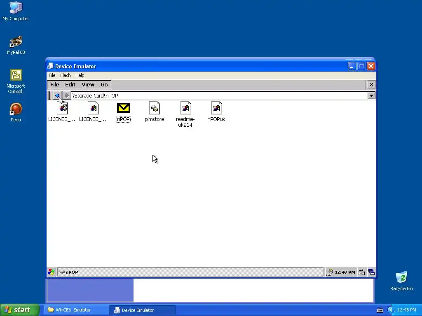
Task: Open Device Emulator Help menu
Action: (80, 75)
